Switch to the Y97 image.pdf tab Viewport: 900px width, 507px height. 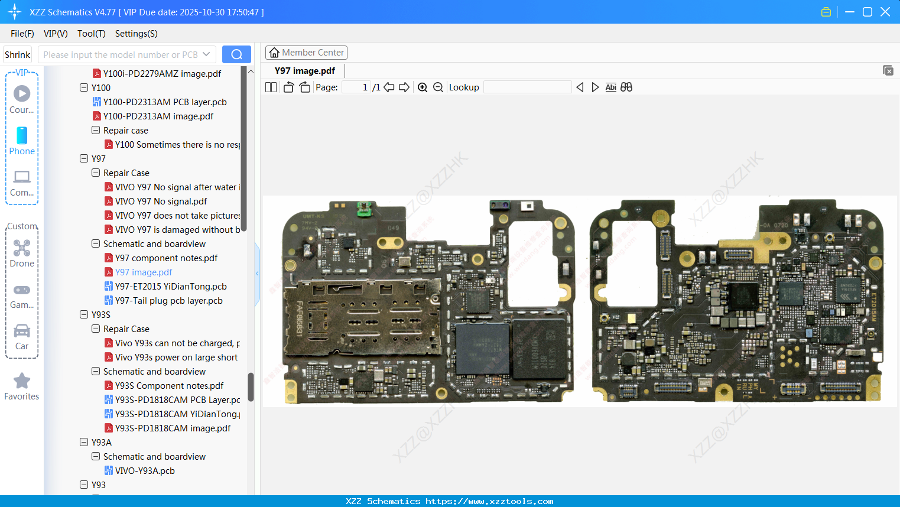(x=304, y=70)
